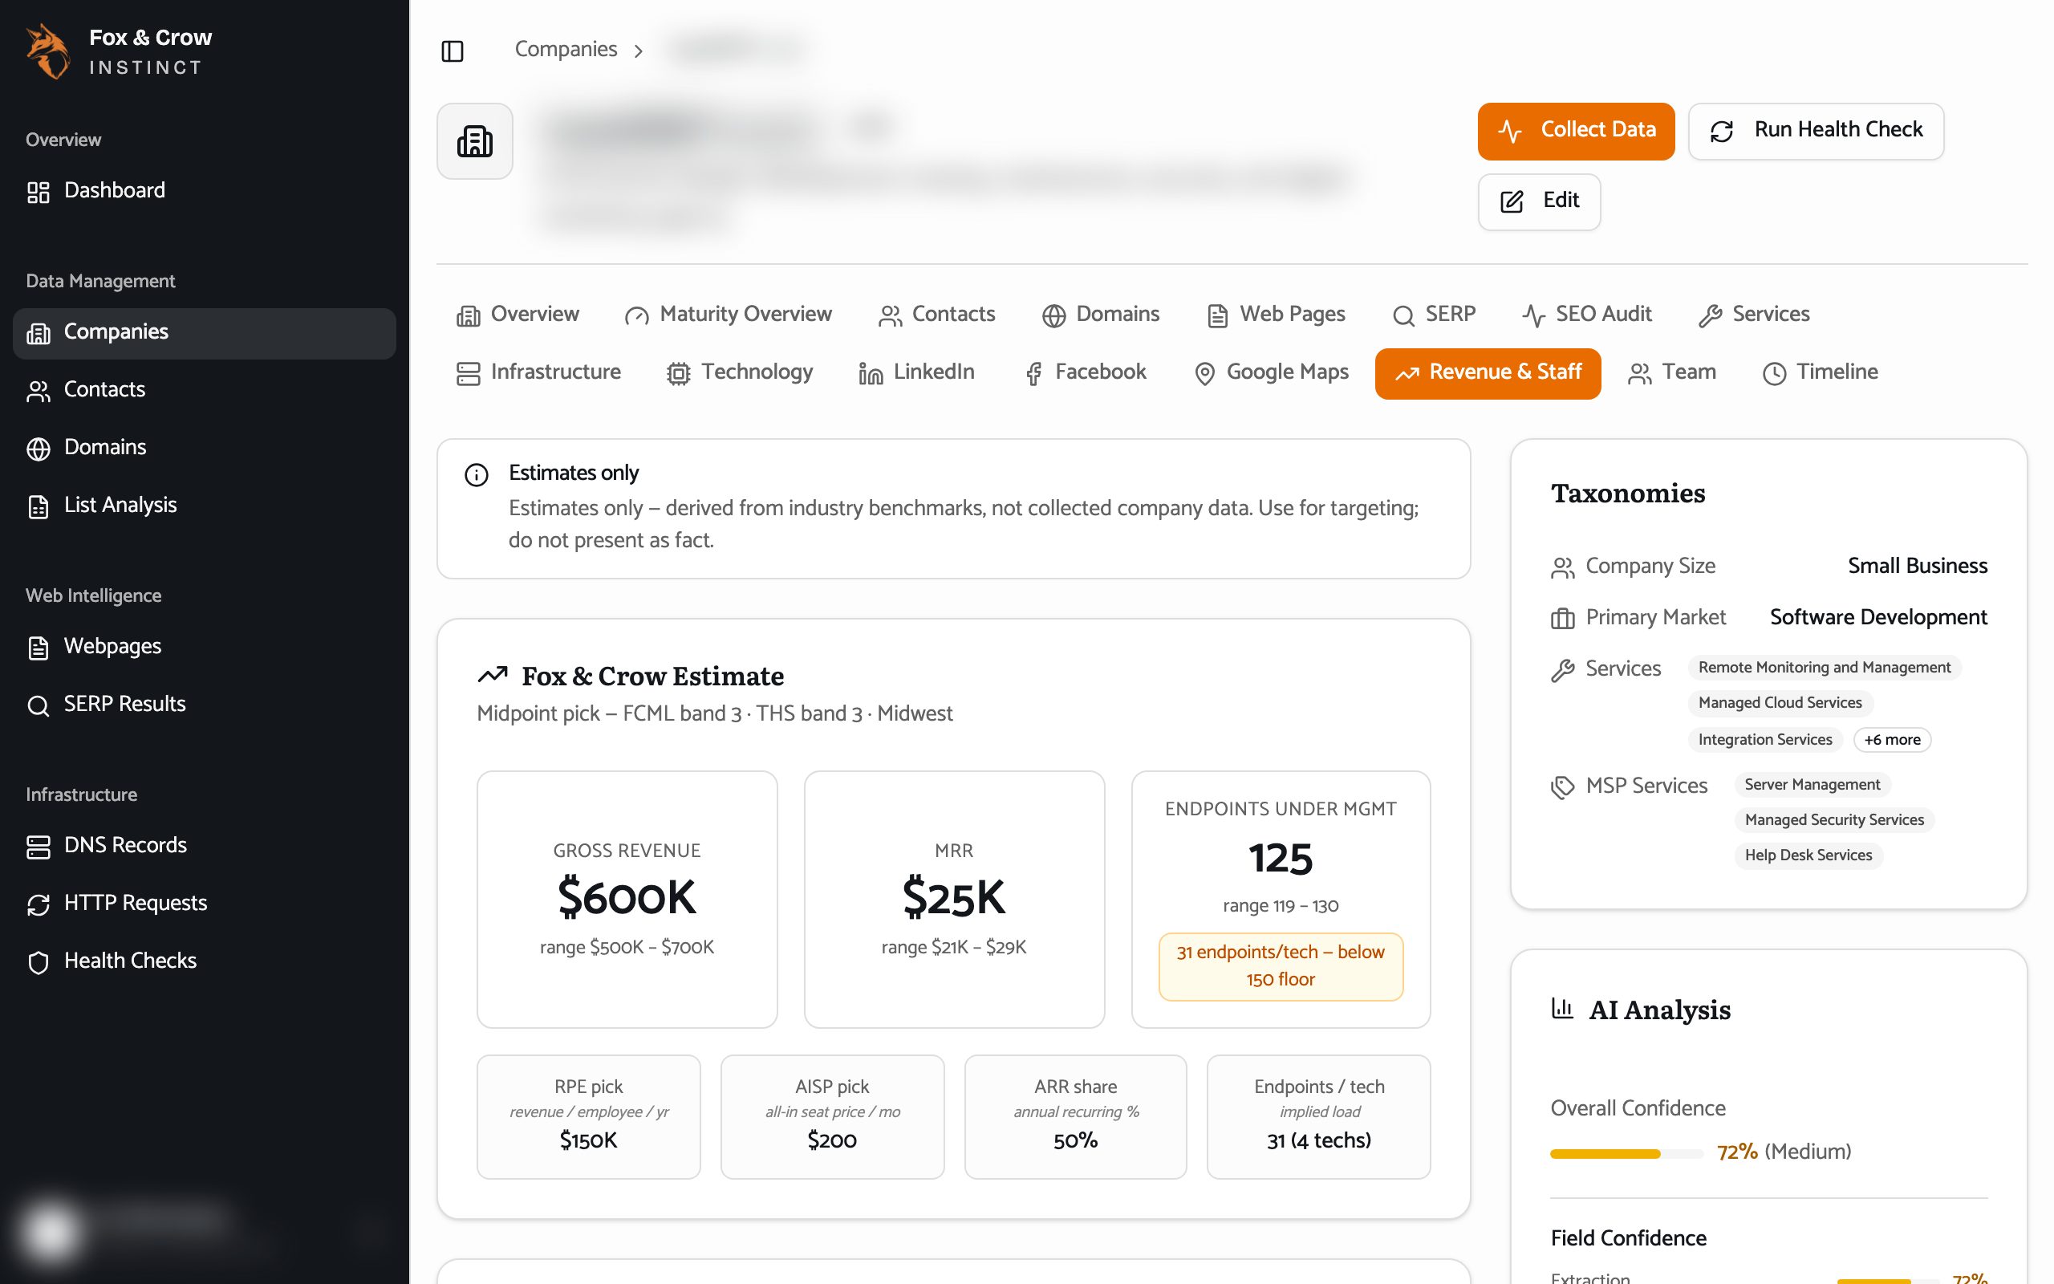Image resolution: width=2054 pixels, height=1284 pixels.
Task: Open Domains in the sidebar
Action: [x=205, y=448]
